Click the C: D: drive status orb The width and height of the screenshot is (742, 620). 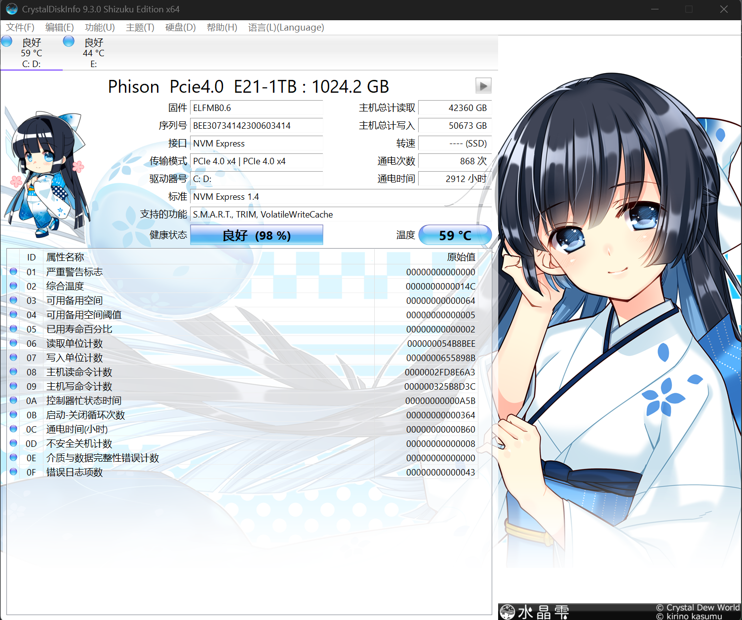point(7,41)
